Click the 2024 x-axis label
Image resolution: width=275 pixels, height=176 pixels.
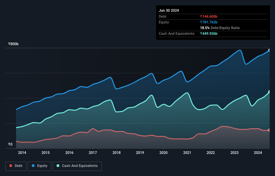pos(258,153)
